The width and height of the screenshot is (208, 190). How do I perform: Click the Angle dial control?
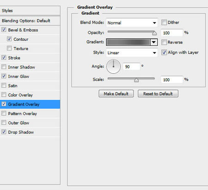tap(113, 66)
